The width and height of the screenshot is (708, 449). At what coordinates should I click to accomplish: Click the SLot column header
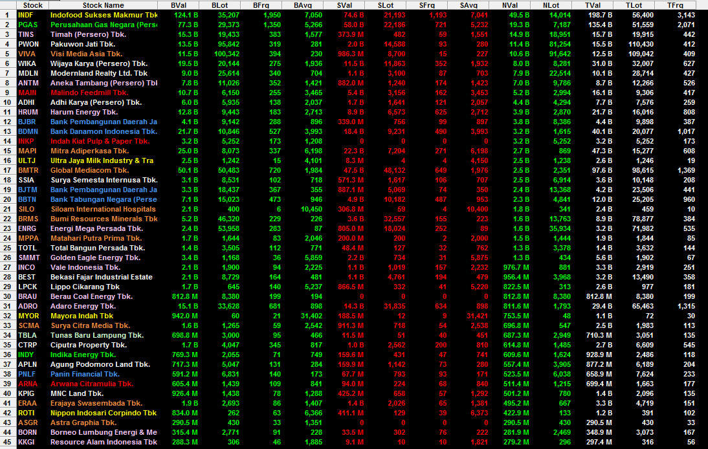[x=386, y=5]
